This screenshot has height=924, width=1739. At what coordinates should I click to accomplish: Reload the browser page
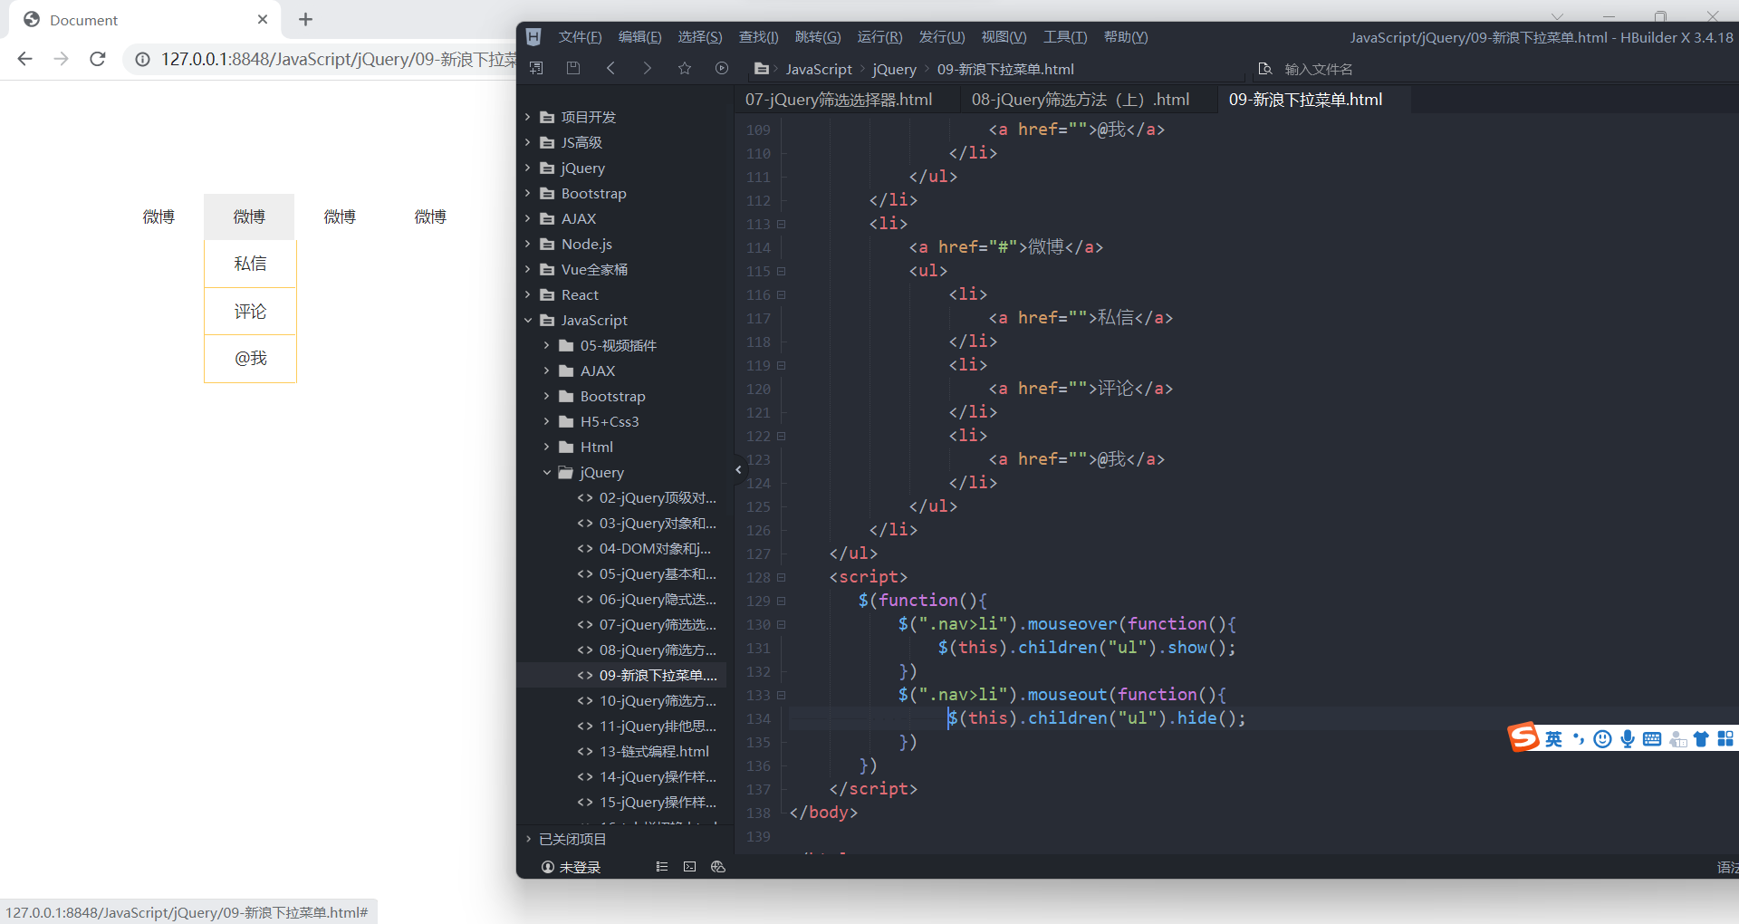click(98, 59)
